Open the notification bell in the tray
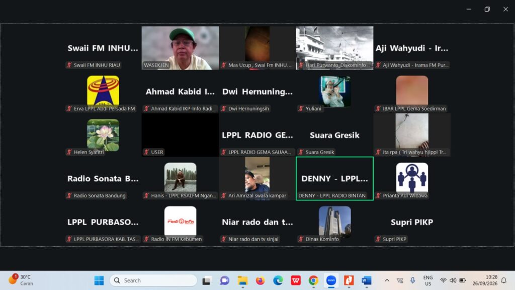Viewport: 515px width, 290px height. click(504, 280)
